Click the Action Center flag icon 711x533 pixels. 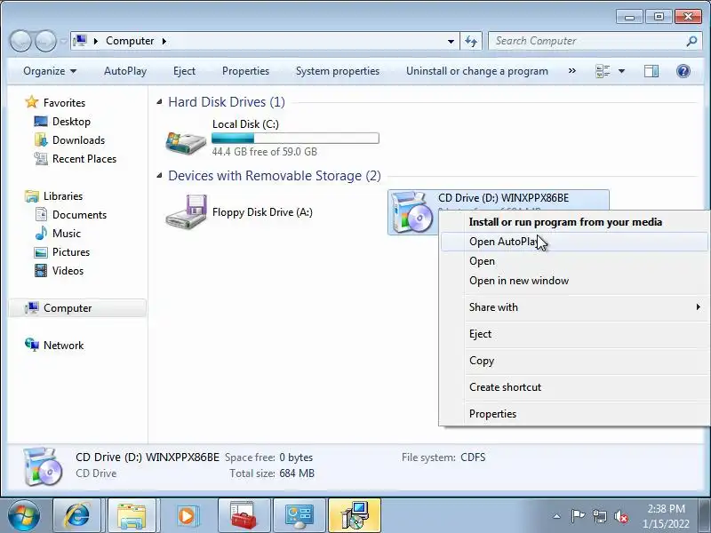pyautogui.click(x=578, y=516)
